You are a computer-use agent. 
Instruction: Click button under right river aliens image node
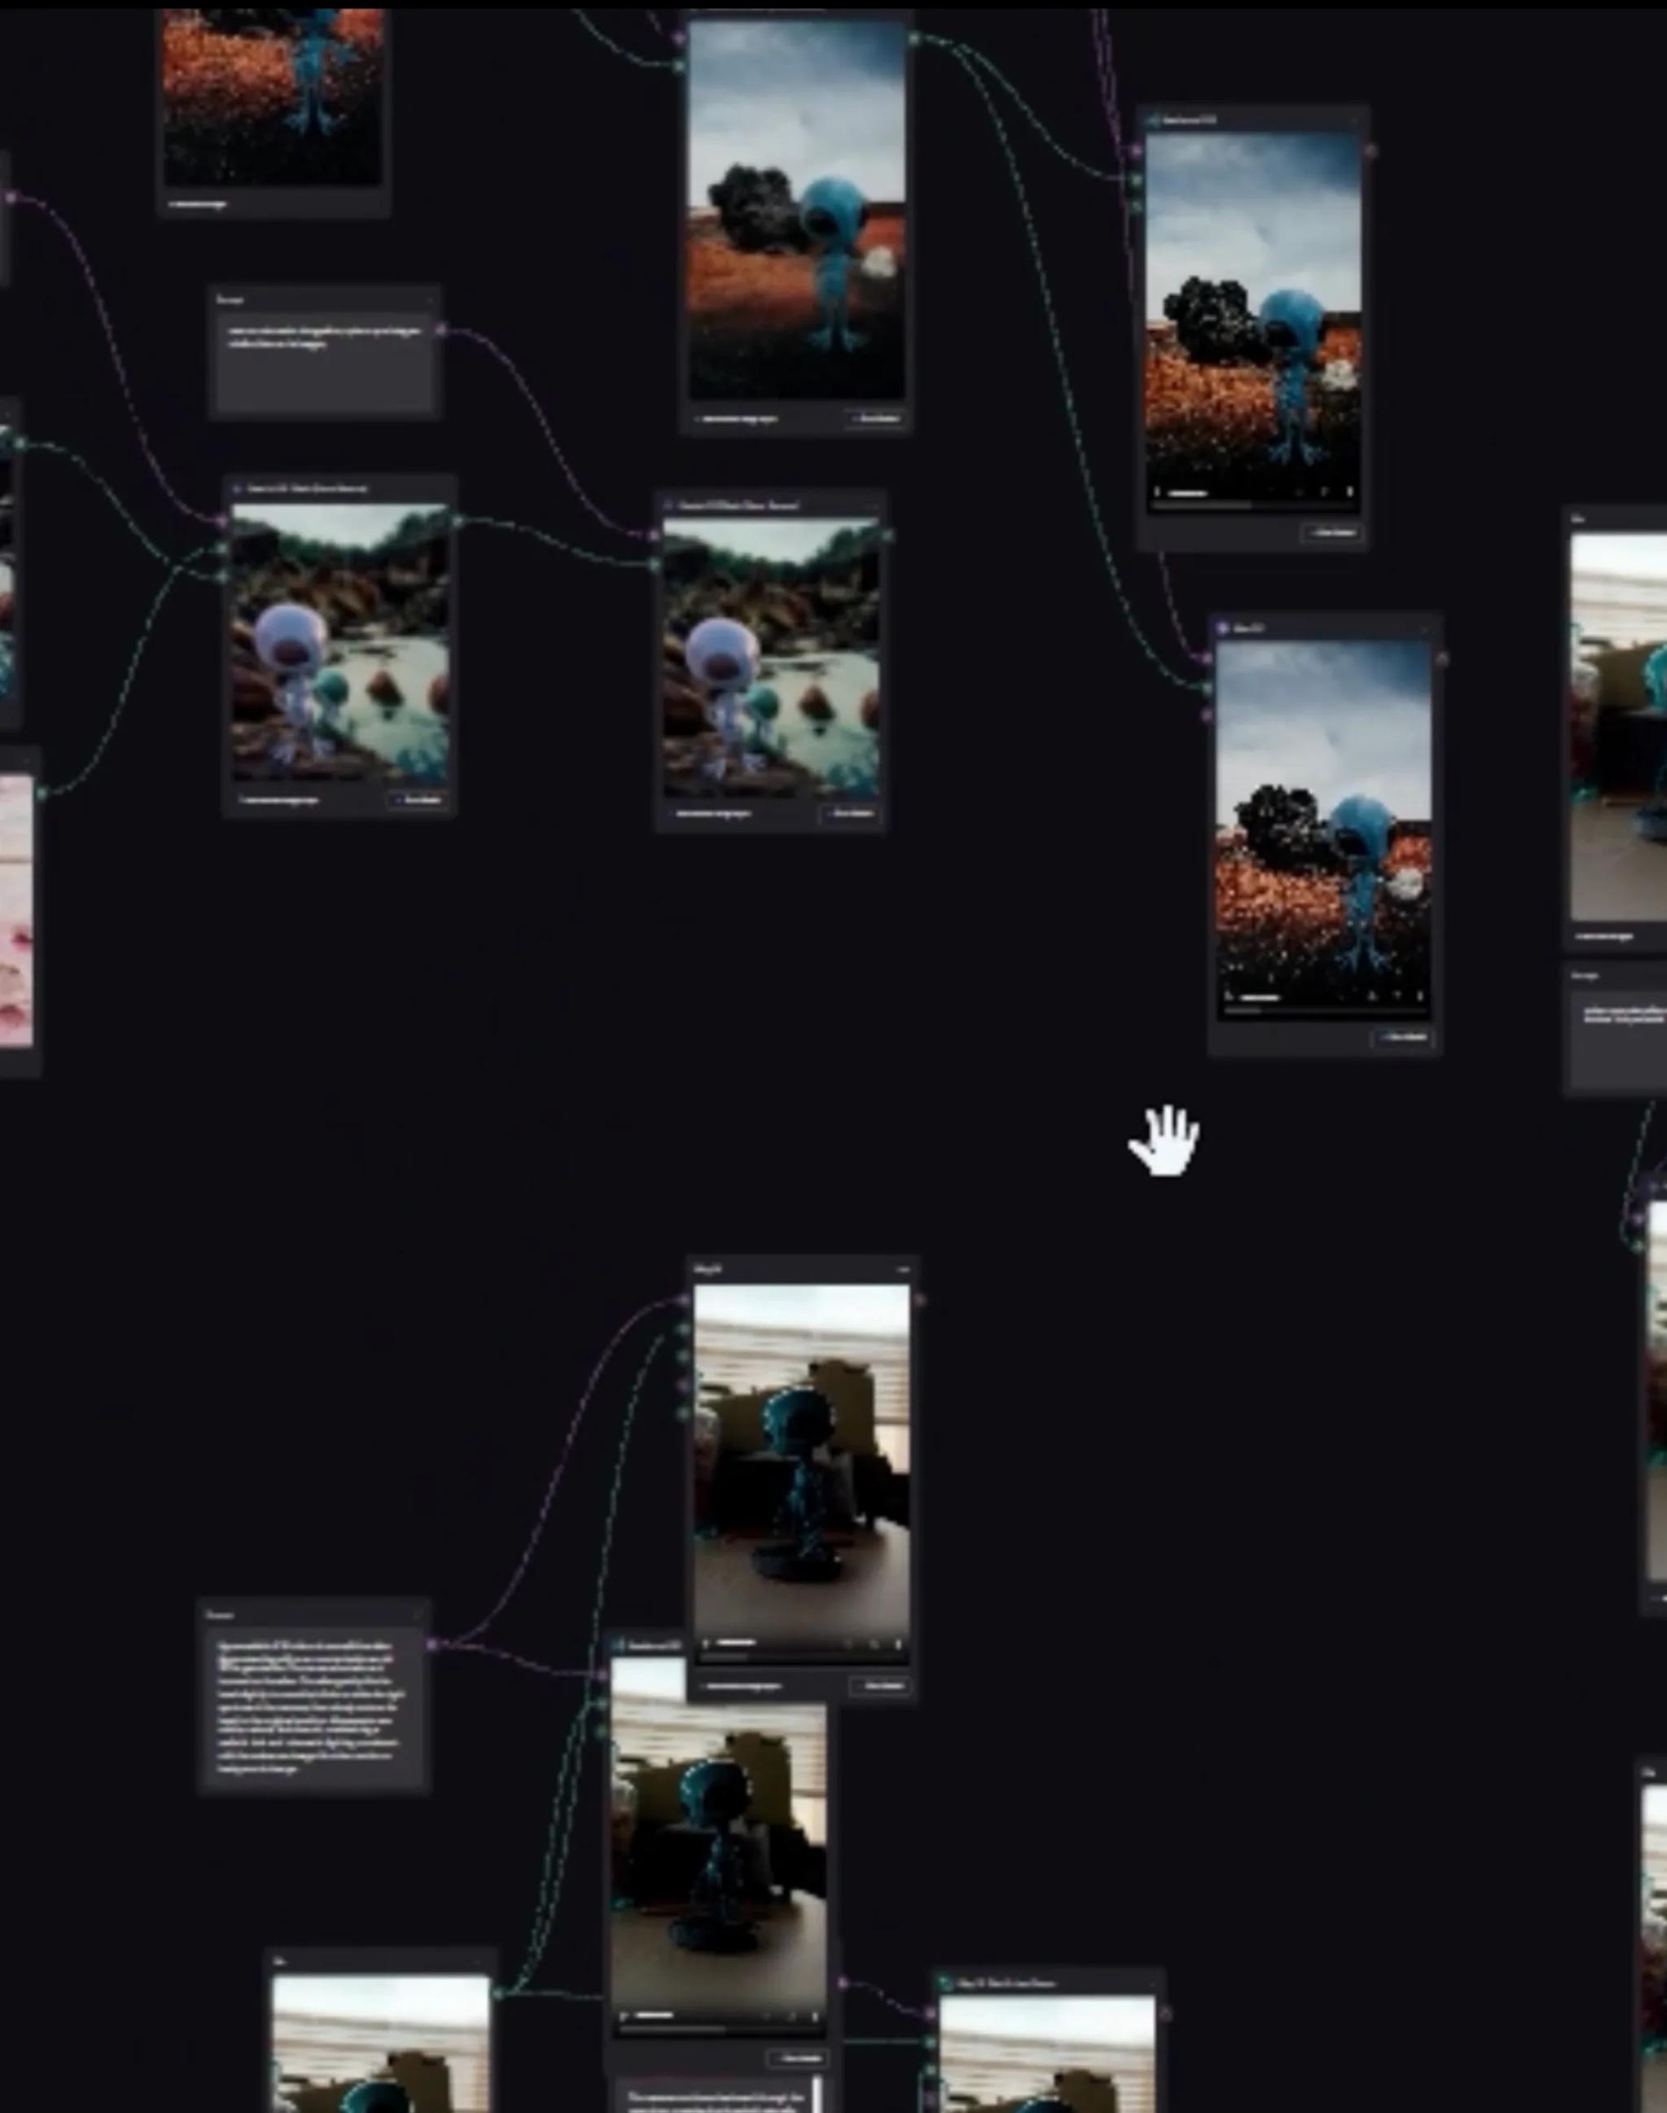click(850, 813)
